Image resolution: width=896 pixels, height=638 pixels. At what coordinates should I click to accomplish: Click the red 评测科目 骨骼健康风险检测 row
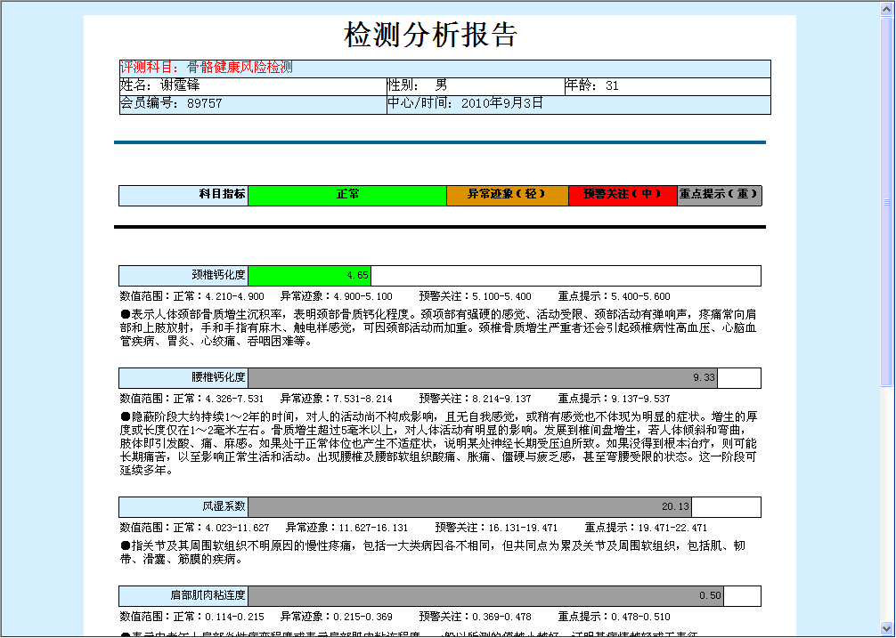[x=444, y=69]
